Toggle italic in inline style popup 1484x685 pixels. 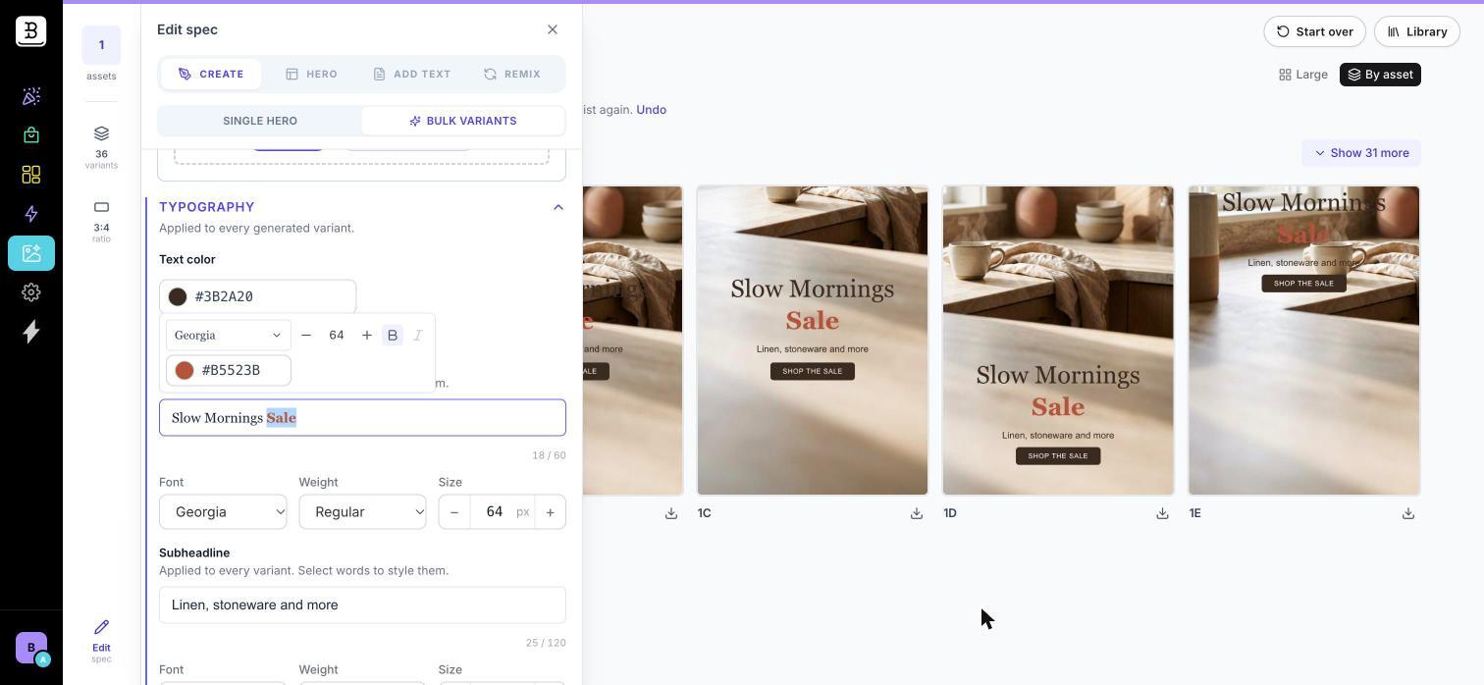click(x=418, y=336)
